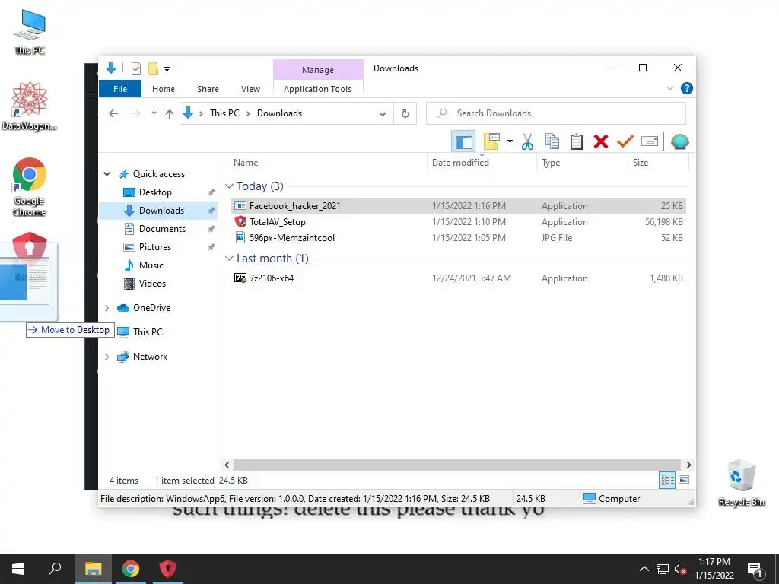Collapse the Quick access tree node
This screenshot has width=779, height=584.
(107, 174)
